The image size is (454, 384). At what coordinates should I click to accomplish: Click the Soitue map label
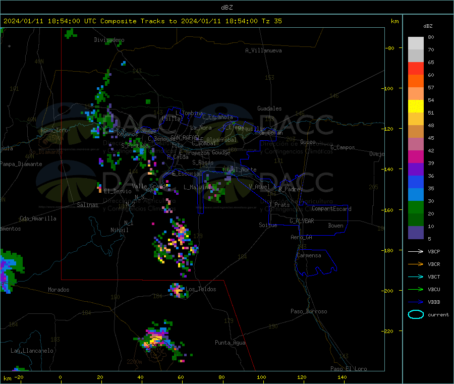coord(268,225)
